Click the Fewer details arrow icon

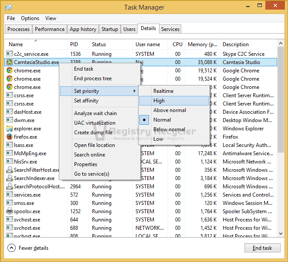(11, 248)
